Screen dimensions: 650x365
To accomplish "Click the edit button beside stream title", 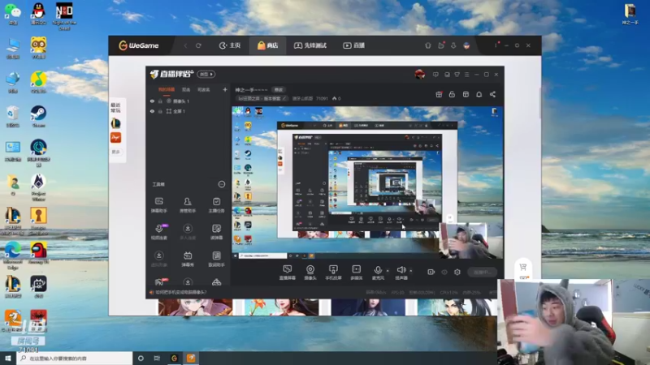I will (278, 90).
